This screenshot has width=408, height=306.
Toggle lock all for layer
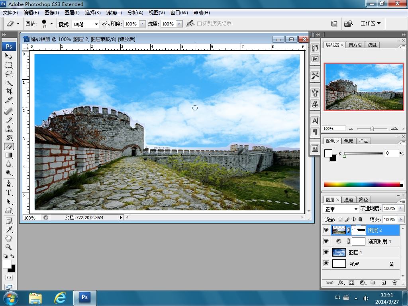(x=360, y=220)
